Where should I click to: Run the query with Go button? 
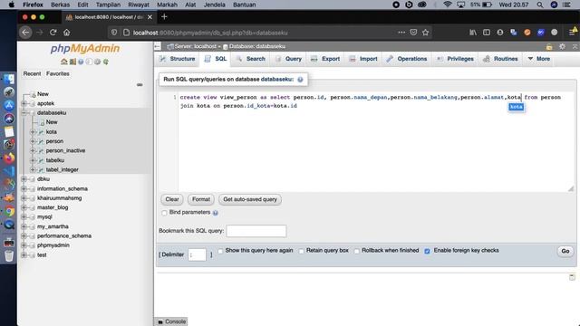point(565,252)
